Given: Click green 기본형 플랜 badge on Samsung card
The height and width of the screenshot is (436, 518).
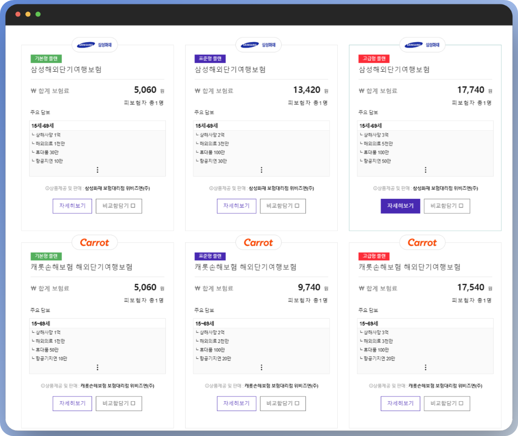Looking at the screenshot, I should [46, 58].
